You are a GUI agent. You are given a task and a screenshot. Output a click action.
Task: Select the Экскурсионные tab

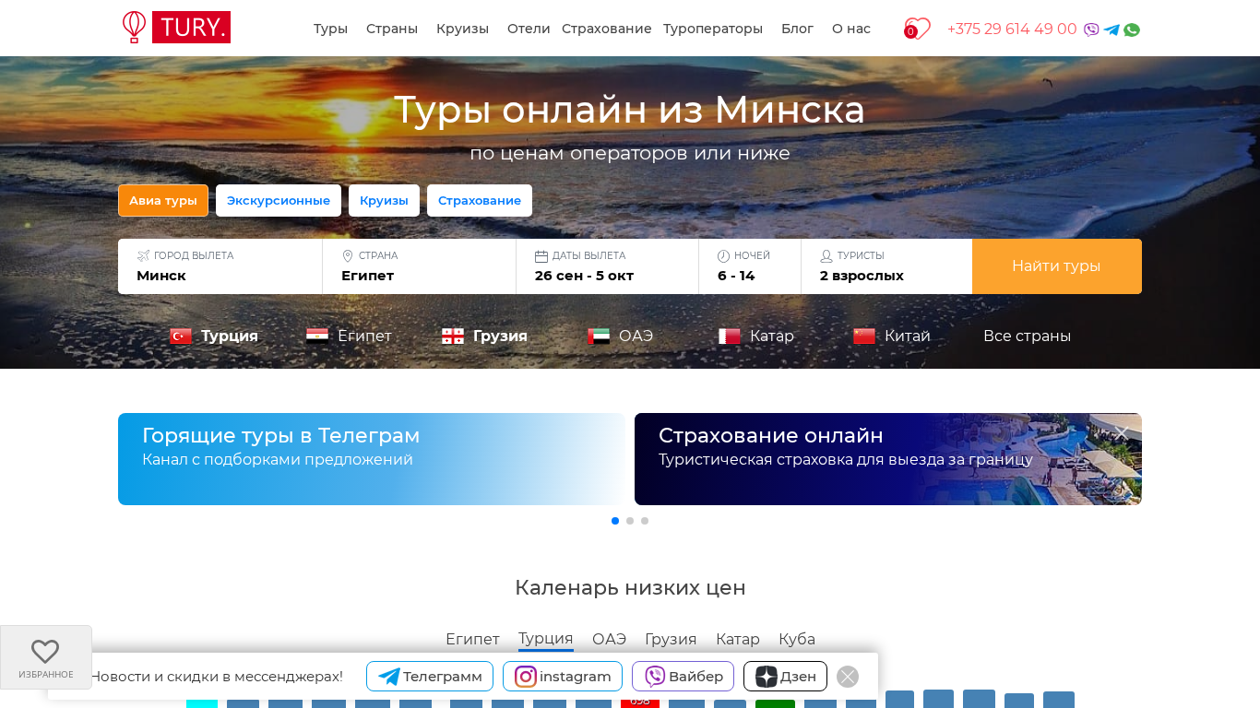(279, 201)
